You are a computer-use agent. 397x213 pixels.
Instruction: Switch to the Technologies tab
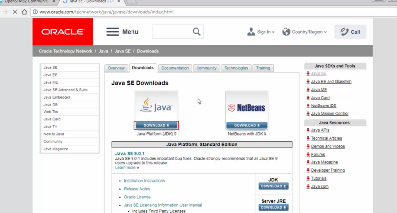pos(236,68)
